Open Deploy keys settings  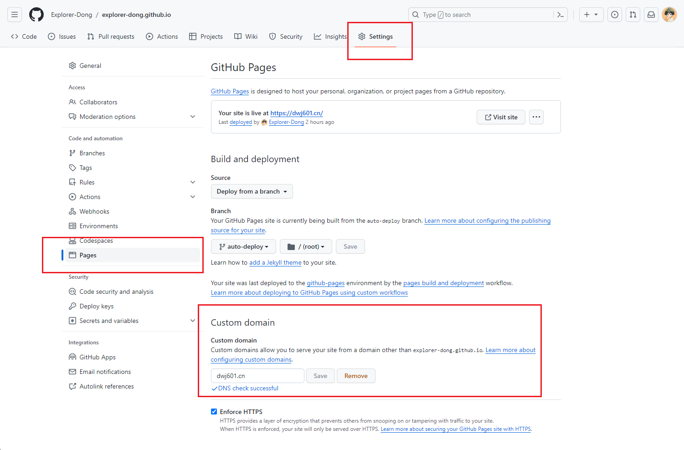click(x=132, y=306)
